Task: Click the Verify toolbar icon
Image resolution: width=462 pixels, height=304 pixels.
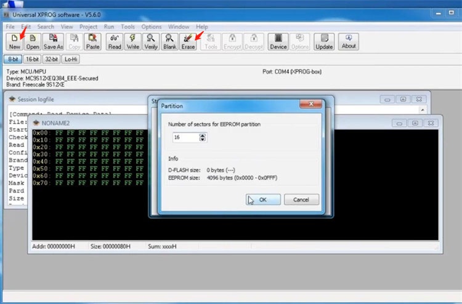Action: 151,41
